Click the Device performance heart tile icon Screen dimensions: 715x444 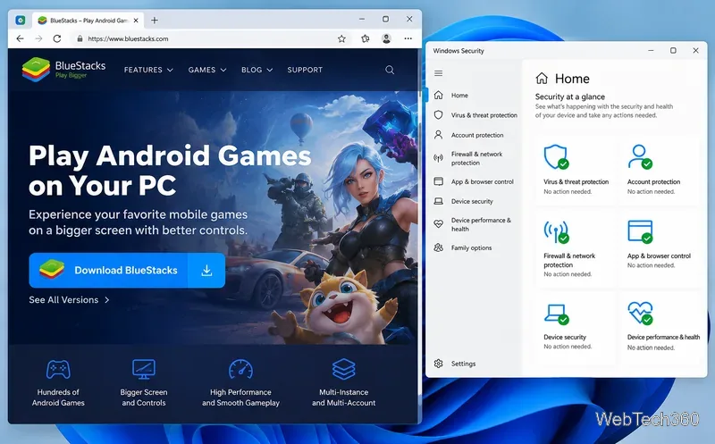click(640, 314)
